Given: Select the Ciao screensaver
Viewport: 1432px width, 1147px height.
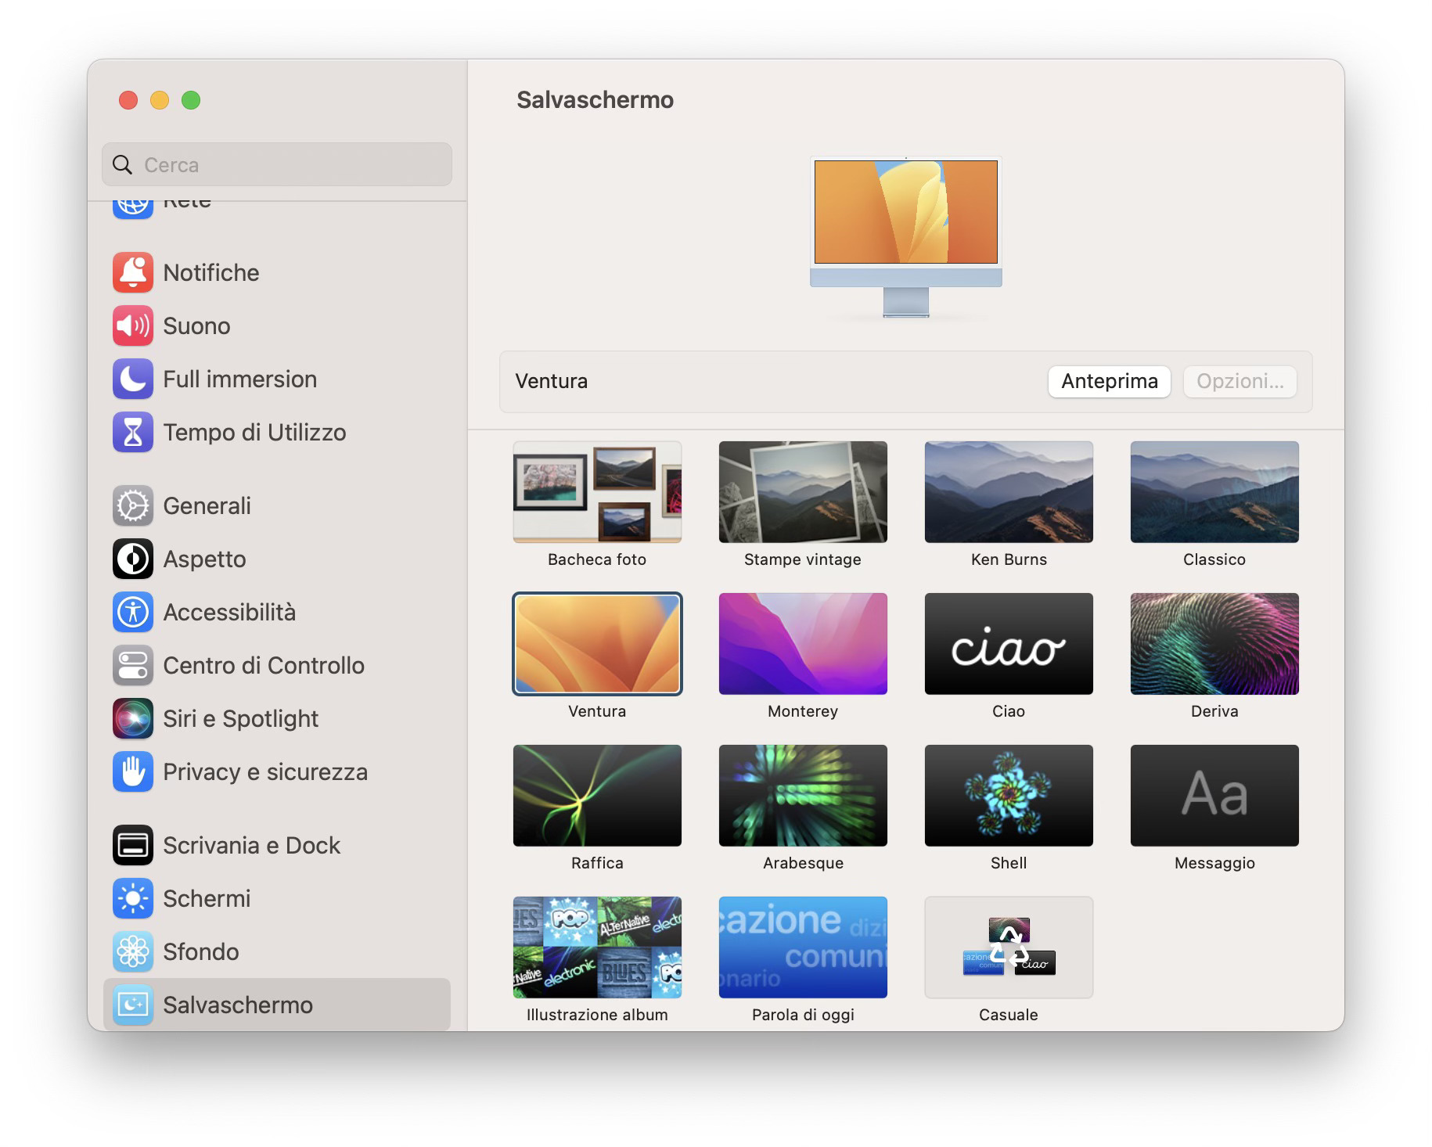Looking at the screenshot, I should tap(1009, 644).
